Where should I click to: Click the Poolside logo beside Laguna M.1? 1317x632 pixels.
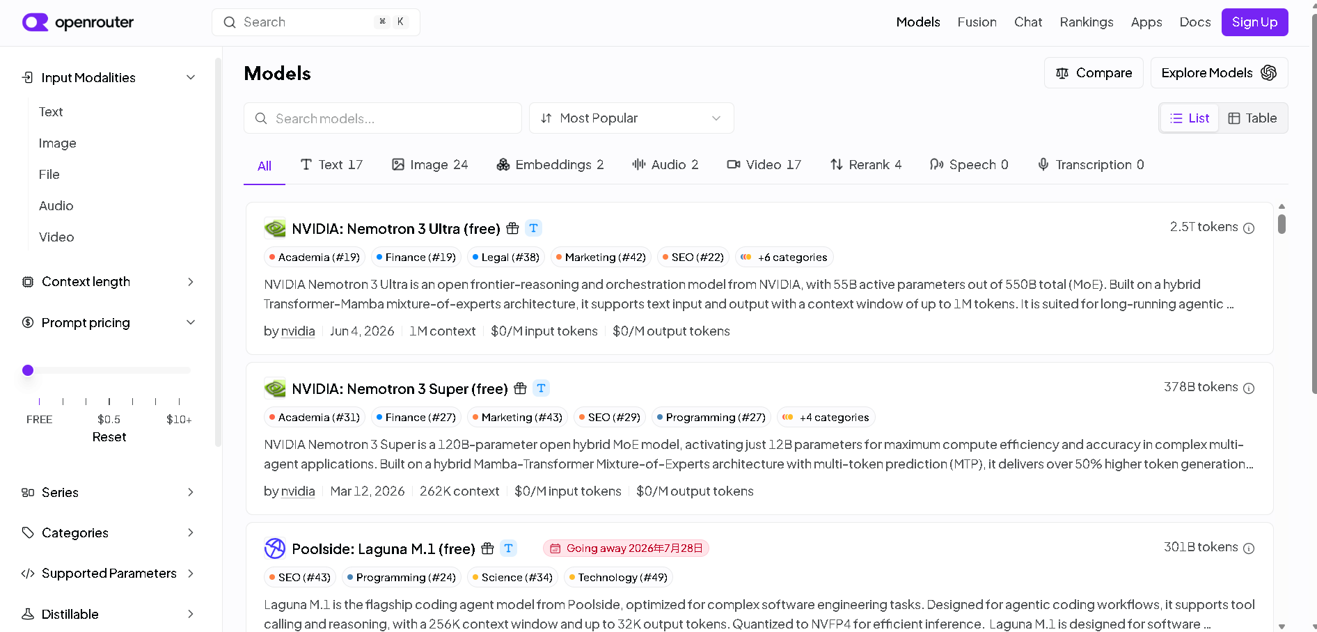tap(275, 548)
